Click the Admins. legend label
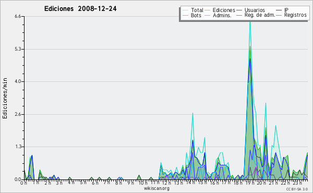The height and width of the screenshot is (193, 313). pos(222,15)
